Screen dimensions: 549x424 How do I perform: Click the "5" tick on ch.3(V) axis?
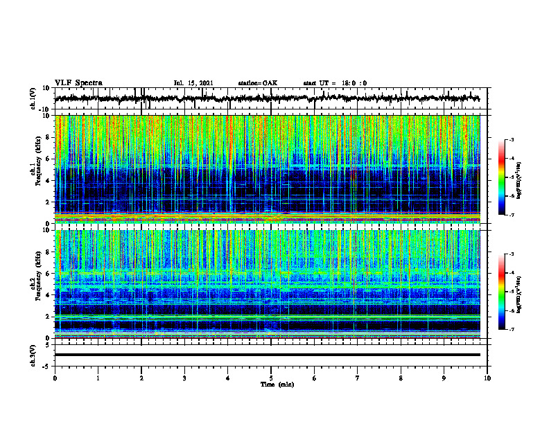(49, 345)
